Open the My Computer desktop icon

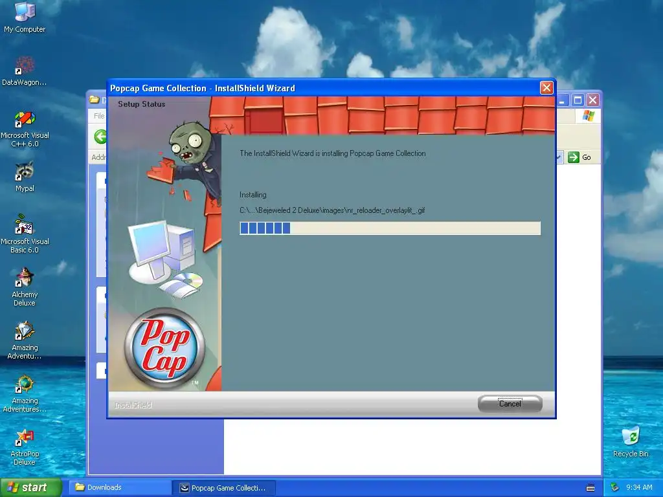pos(25,17)
